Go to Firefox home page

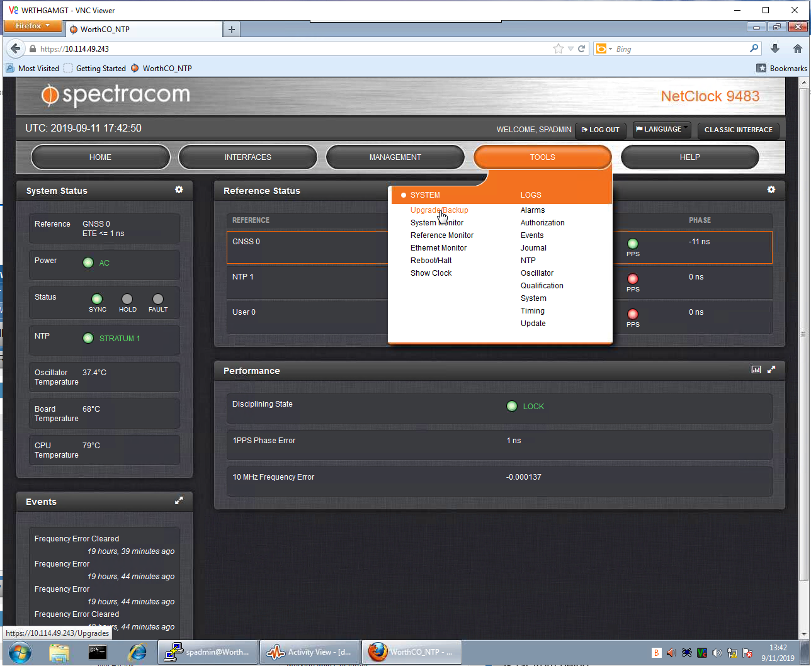(797, 48)
